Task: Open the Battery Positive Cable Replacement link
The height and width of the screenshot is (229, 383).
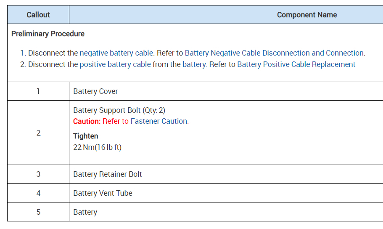Action: 296,64
